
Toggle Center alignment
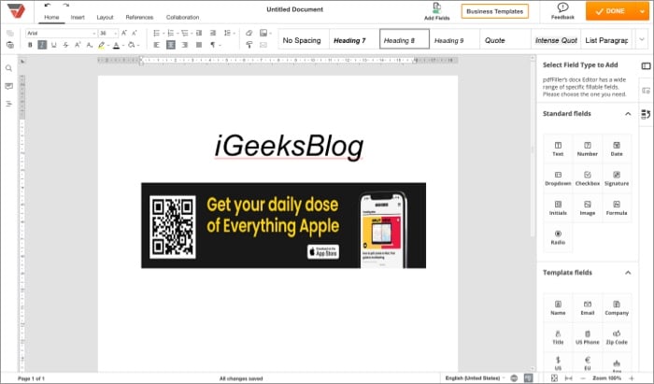pyautogui.click(x=171, y=45)
